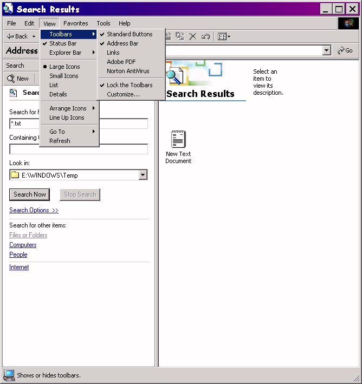
Task: Click the Search Results title bar icon
Action: point(8,9)
